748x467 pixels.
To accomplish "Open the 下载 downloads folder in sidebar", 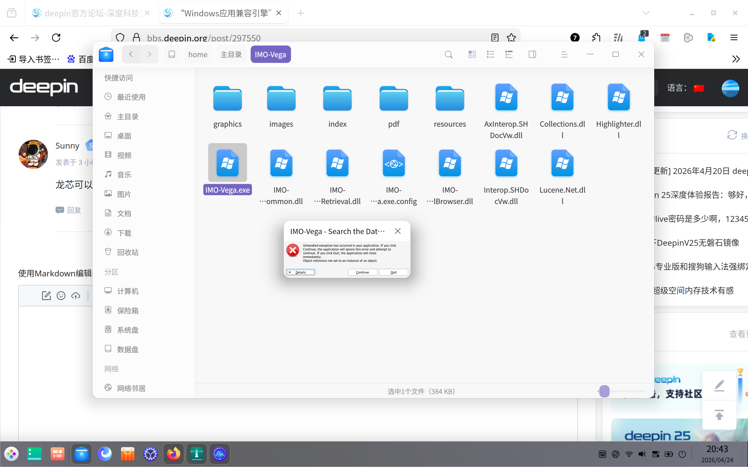I will coord(124,233).
